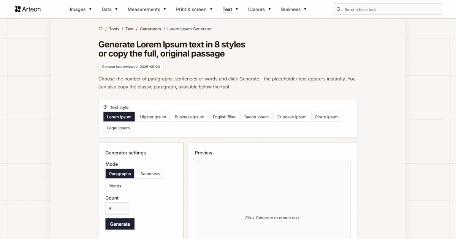Expand the Data menu arrow

click(x=116, y=9)
